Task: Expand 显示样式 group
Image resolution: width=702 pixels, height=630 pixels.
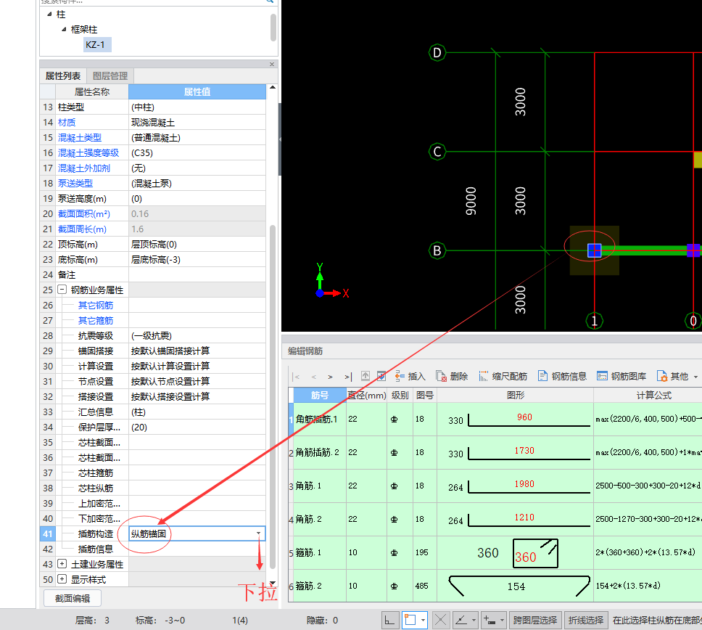Action: pos(62,579)
